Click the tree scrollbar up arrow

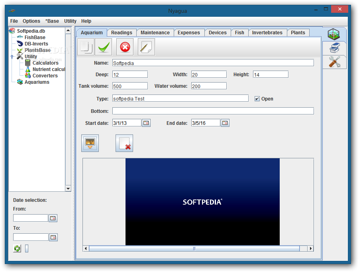tap(68, 31)
